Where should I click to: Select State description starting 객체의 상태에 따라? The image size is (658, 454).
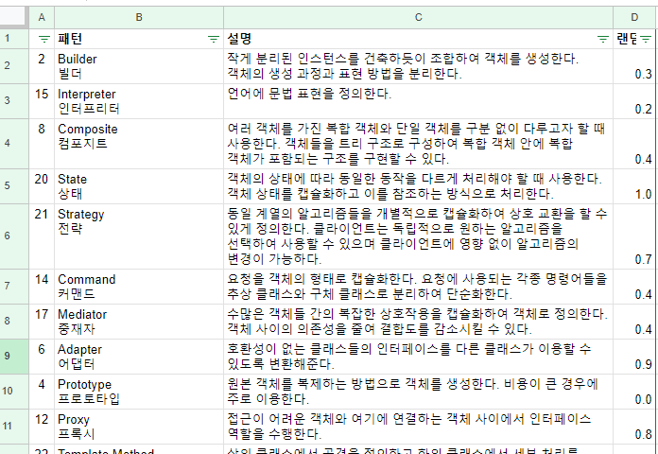coord(419,186)
